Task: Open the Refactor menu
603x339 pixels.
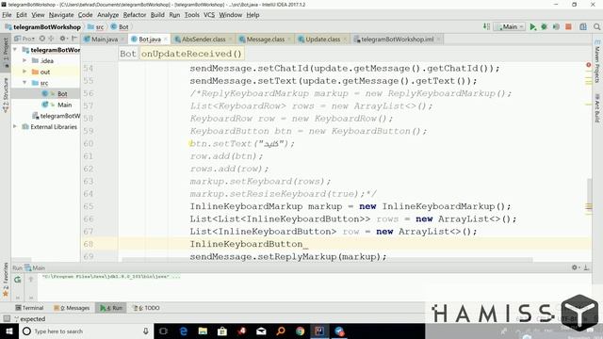Action: [135, 15]
